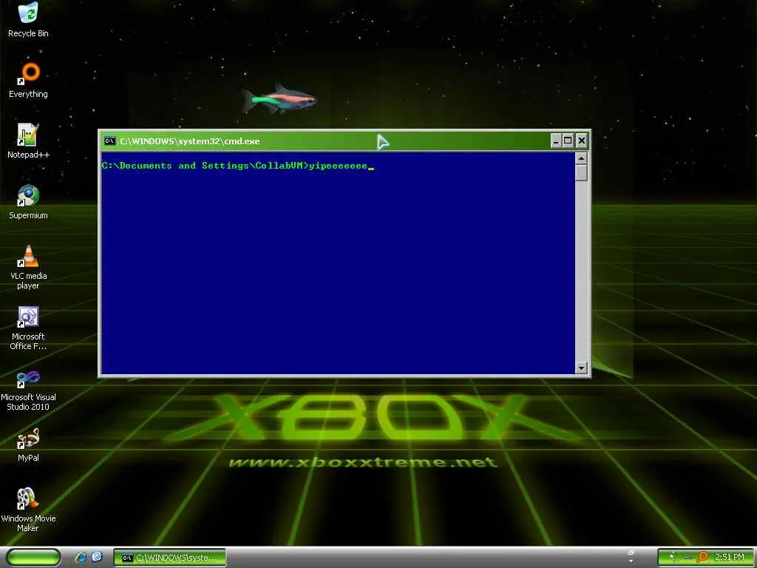
Task: Expand the small arrow below the taskbar device icon
Action: (x=631, y=561)
